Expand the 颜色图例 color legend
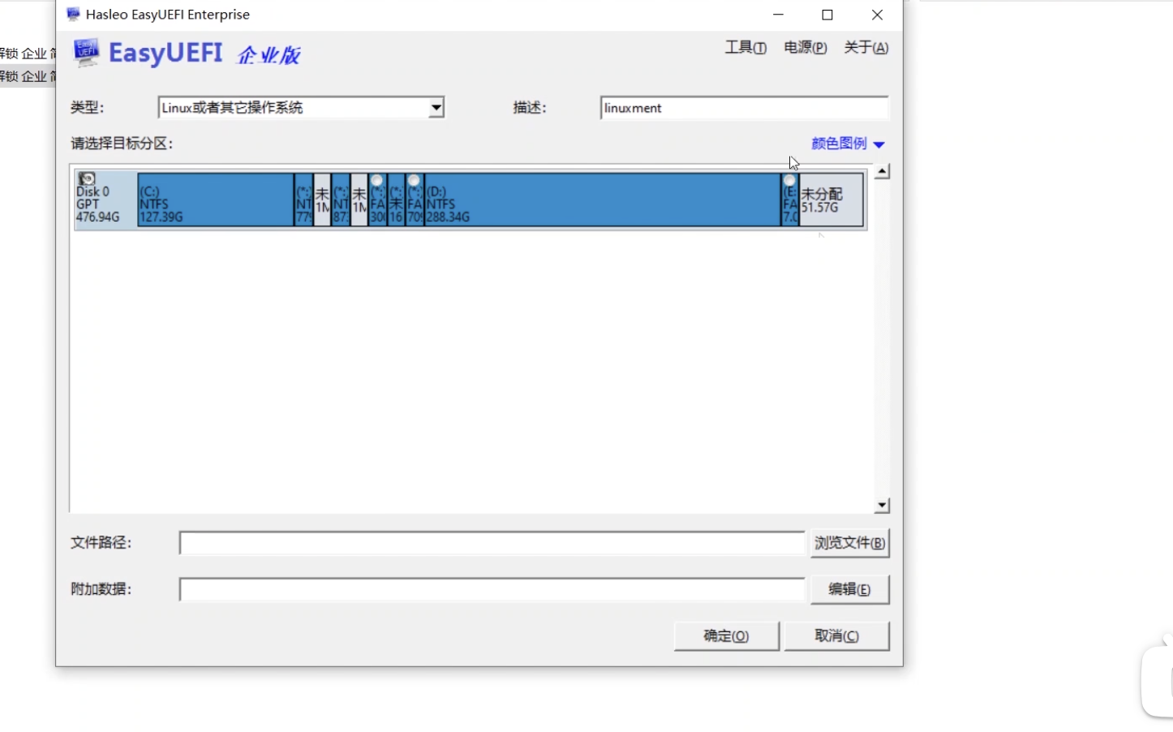This screenshot has width=1173, height=732. tap(848, 144)
